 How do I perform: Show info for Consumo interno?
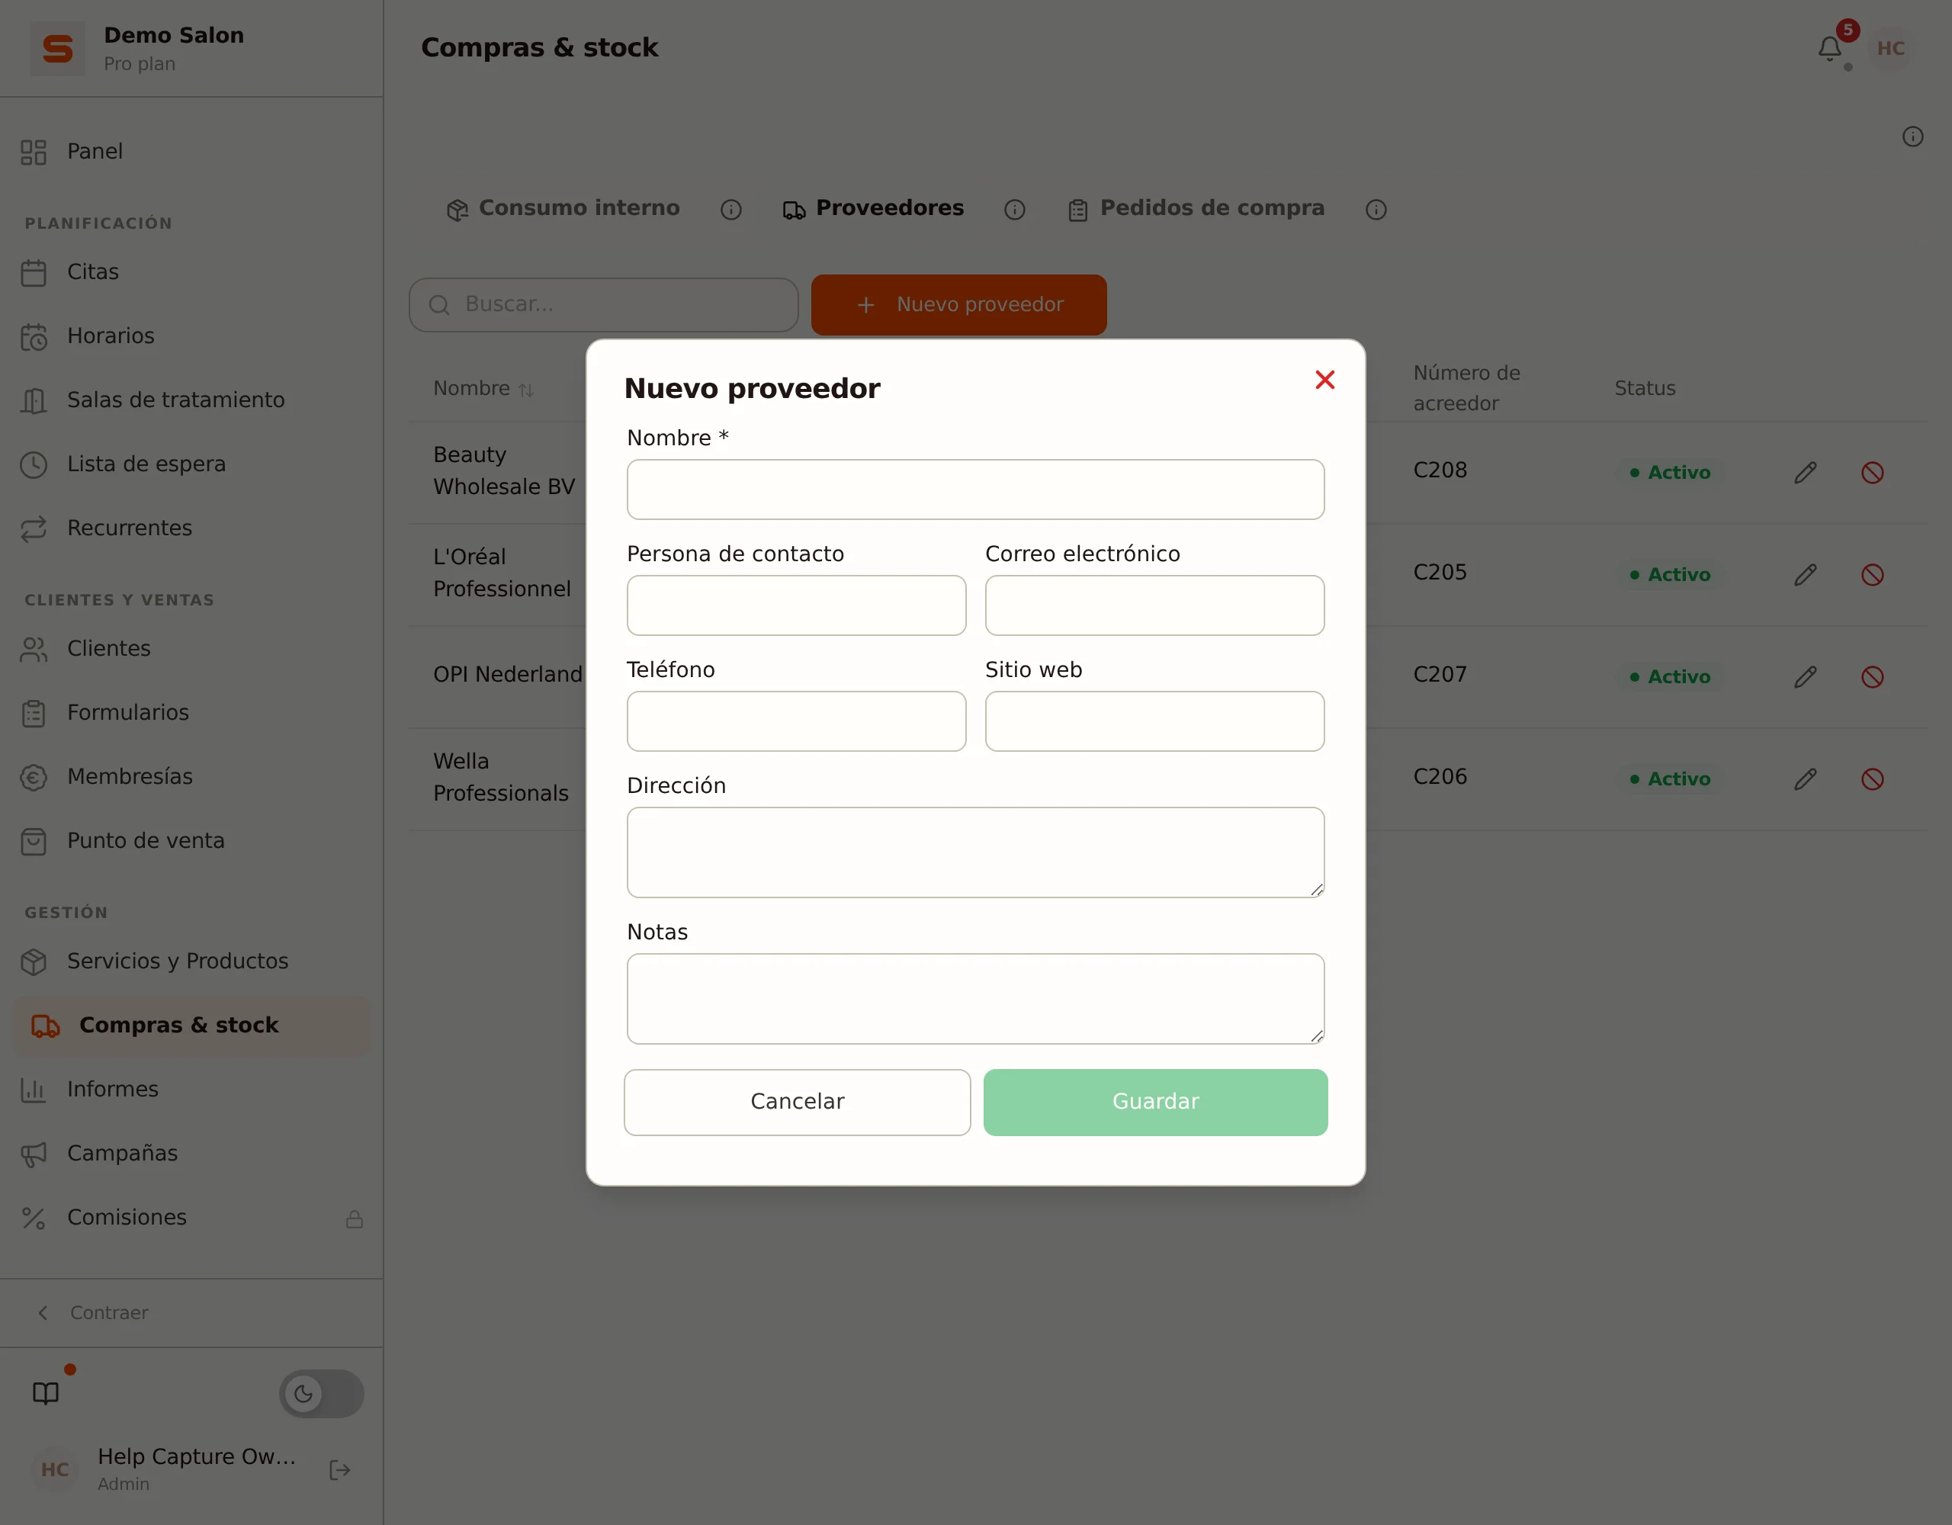[x=731, y=209]
